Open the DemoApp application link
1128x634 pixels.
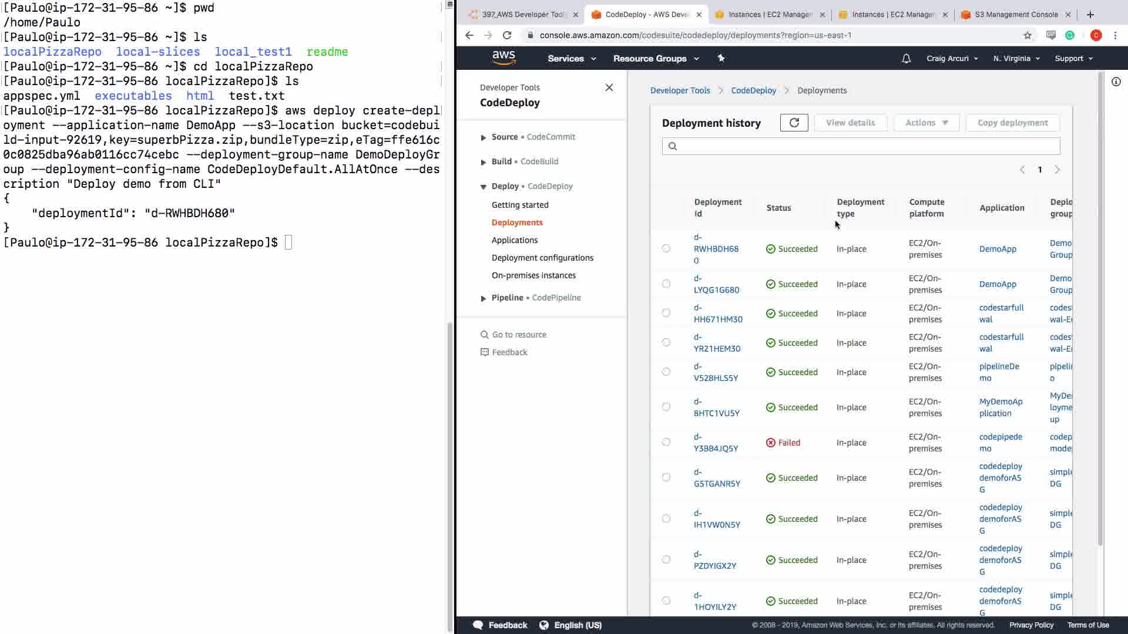(x=997, y=249)
